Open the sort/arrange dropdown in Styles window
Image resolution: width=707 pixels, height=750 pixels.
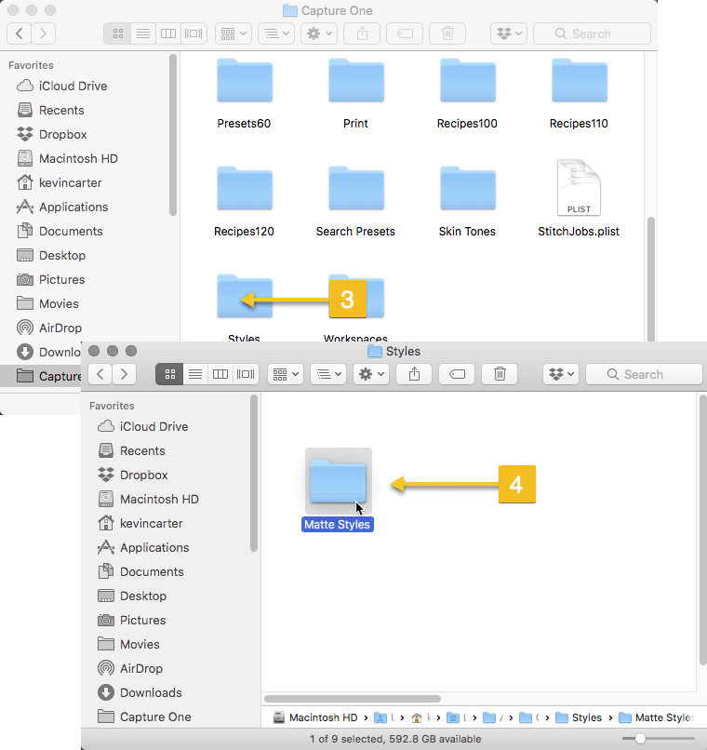328,374
